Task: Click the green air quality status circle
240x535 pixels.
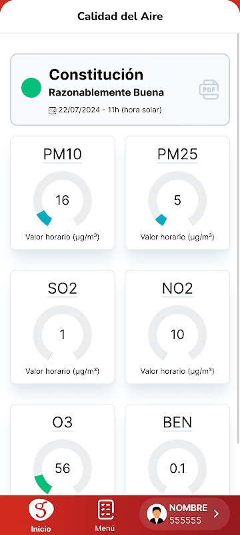Action: tap(31, 88)
